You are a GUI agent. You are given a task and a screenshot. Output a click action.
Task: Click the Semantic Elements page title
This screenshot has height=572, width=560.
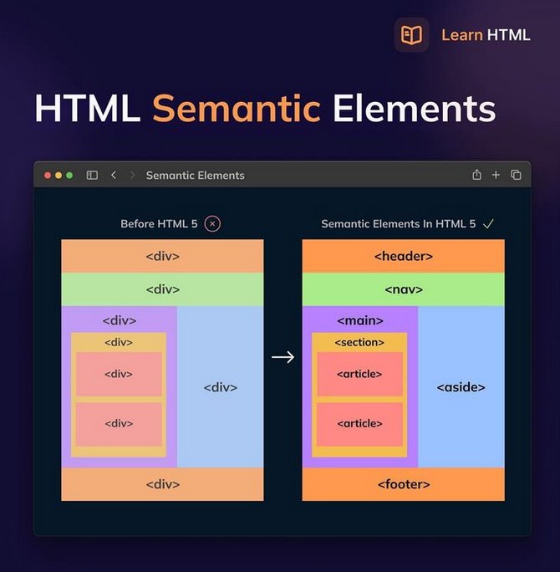tap(195, 176)
